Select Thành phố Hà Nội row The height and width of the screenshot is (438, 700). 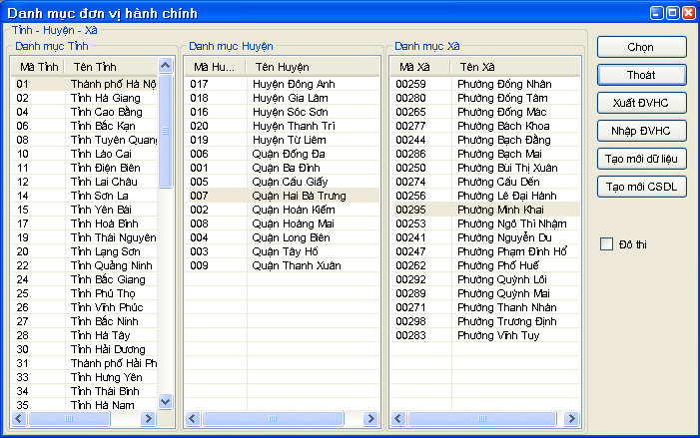(84, 84)
